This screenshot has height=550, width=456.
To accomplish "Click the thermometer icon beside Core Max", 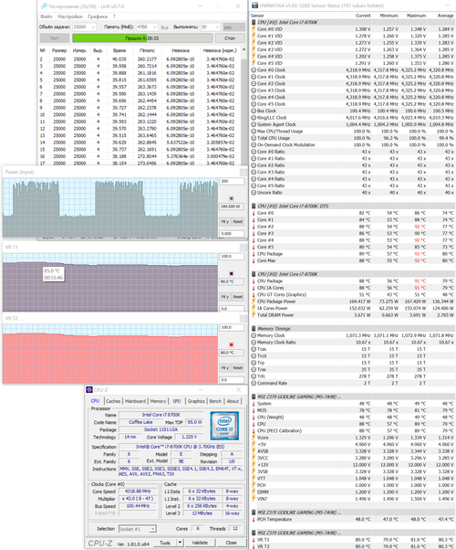I will [254, 260].
